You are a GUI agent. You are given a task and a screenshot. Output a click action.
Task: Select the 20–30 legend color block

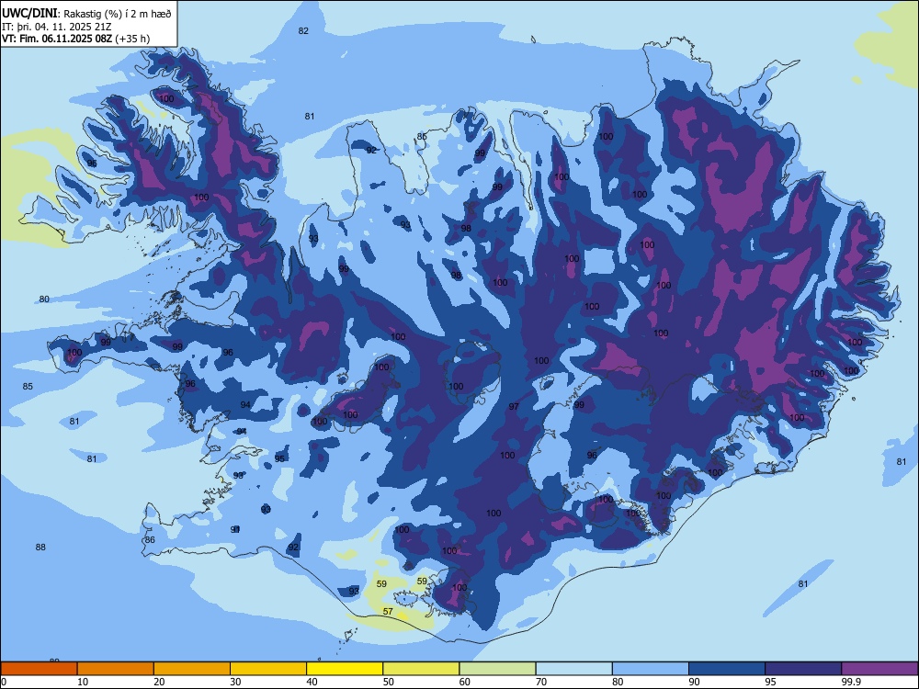tap(192, 669)
